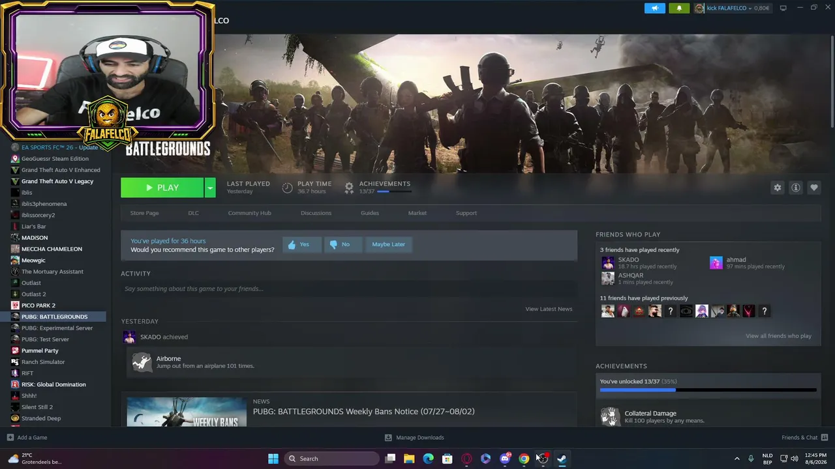The image size is (835, 469).
Task: Open the Friends & Chat icon
Action: 825,437
